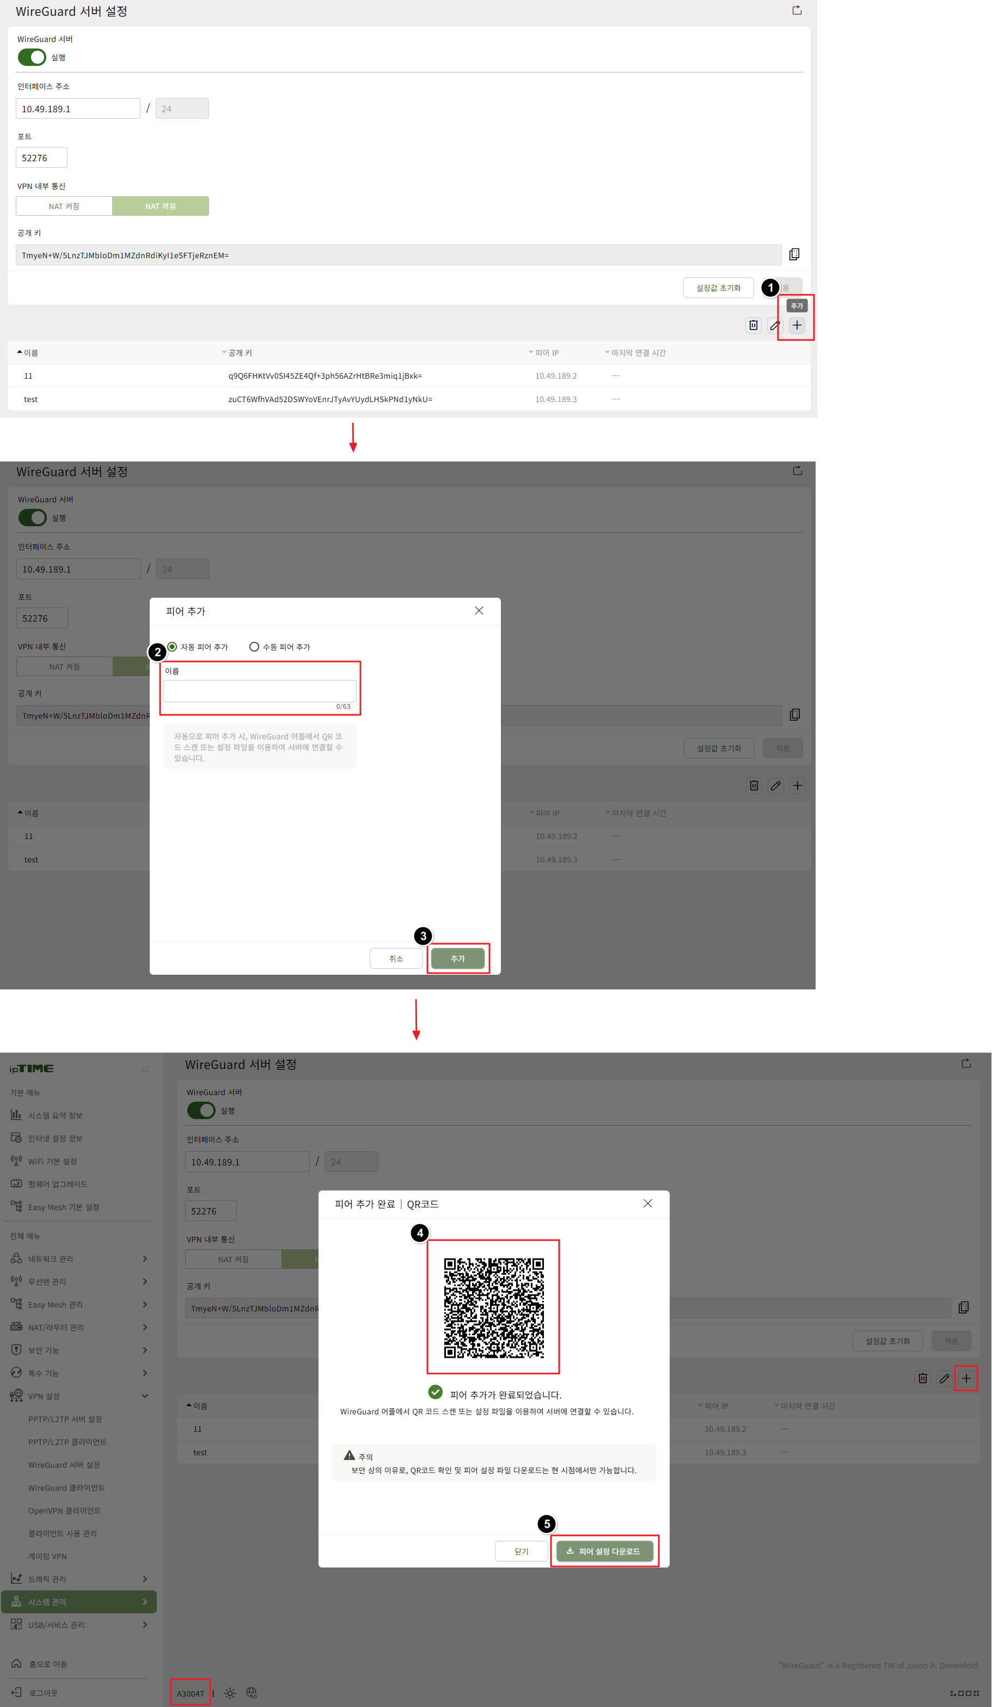Screen dimensions: 992x1707
Task: Click the QR code image
Action: click(494, 1308)
